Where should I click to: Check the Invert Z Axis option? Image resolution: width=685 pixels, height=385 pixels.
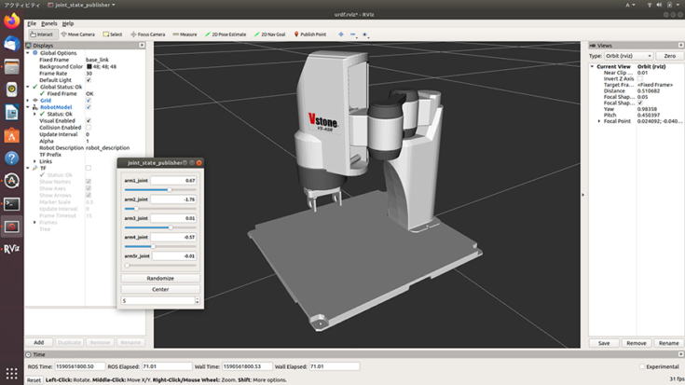coord(640,79)
